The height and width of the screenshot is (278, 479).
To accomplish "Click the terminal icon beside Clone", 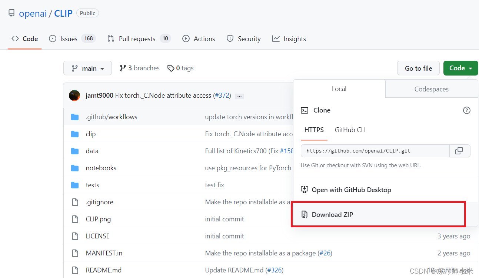I will (305, 110).
